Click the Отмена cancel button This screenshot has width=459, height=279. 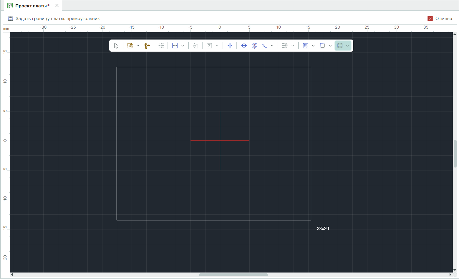(440, 19)
